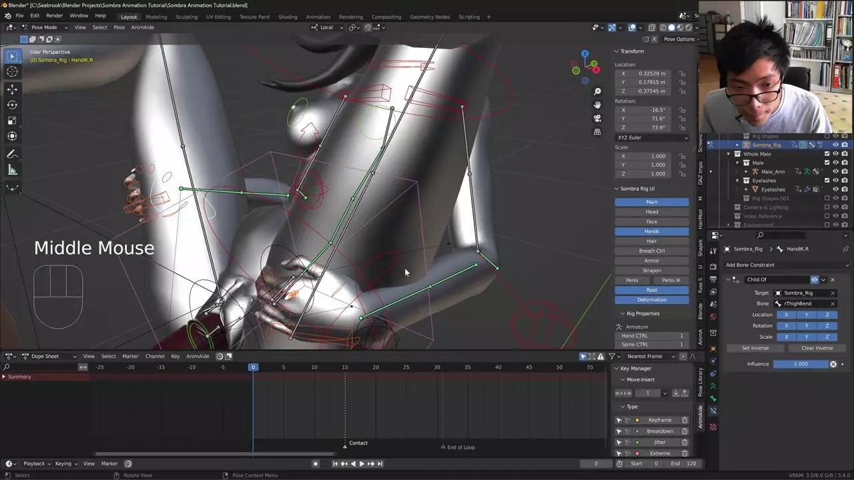
Task: Uncheck the Whole Male collection checkbox
Action: tap(827, 154)
